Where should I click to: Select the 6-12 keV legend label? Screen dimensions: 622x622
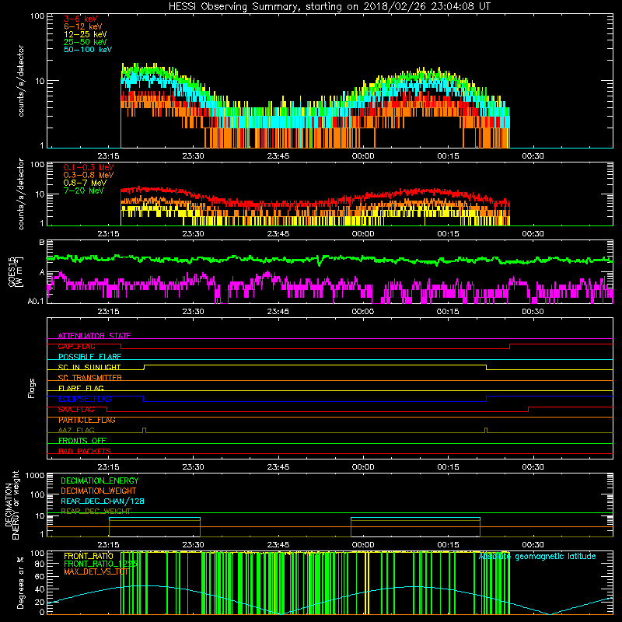(82, 26)
